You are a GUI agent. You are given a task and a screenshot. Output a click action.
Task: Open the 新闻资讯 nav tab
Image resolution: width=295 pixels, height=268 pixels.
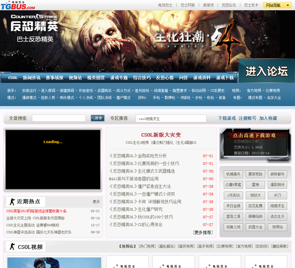pos(31,78)
